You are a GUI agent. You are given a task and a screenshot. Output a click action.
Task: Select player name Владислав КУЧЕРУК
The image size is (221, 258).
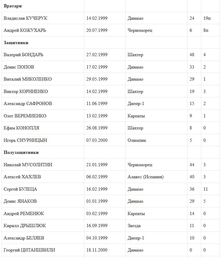click(x=25, y=18)
